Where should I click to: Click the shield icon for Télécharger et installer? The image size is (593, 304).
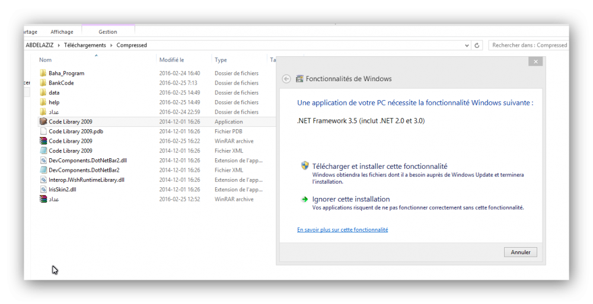(x=305, y=165)
